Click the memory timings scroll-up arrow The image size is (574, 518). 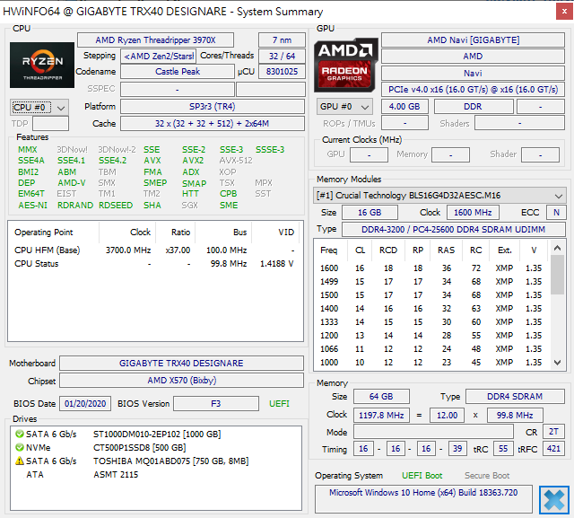coord(557,248)
